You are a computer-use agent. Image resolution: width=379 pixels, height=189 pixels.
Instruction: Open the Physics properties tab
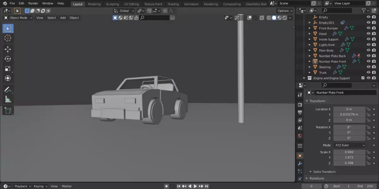click(x=300, y=179)
